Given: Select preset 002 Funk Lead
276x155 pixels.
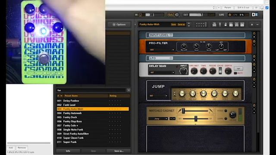Looking at the screenshot, I should [93, 105].
